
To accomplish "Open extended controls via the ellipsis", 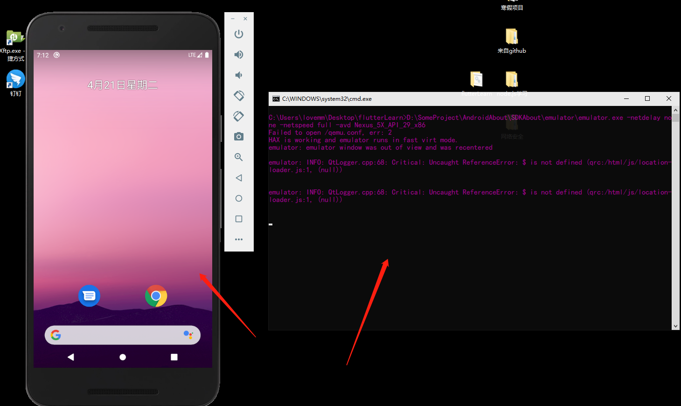I will pyautogui.click(x=238, y=239).
